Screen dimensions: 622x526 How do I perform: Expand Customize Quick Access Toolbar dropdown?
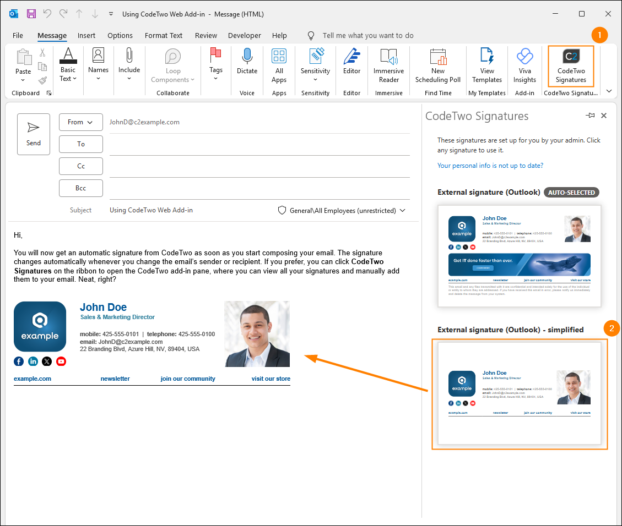pos(111,14)
